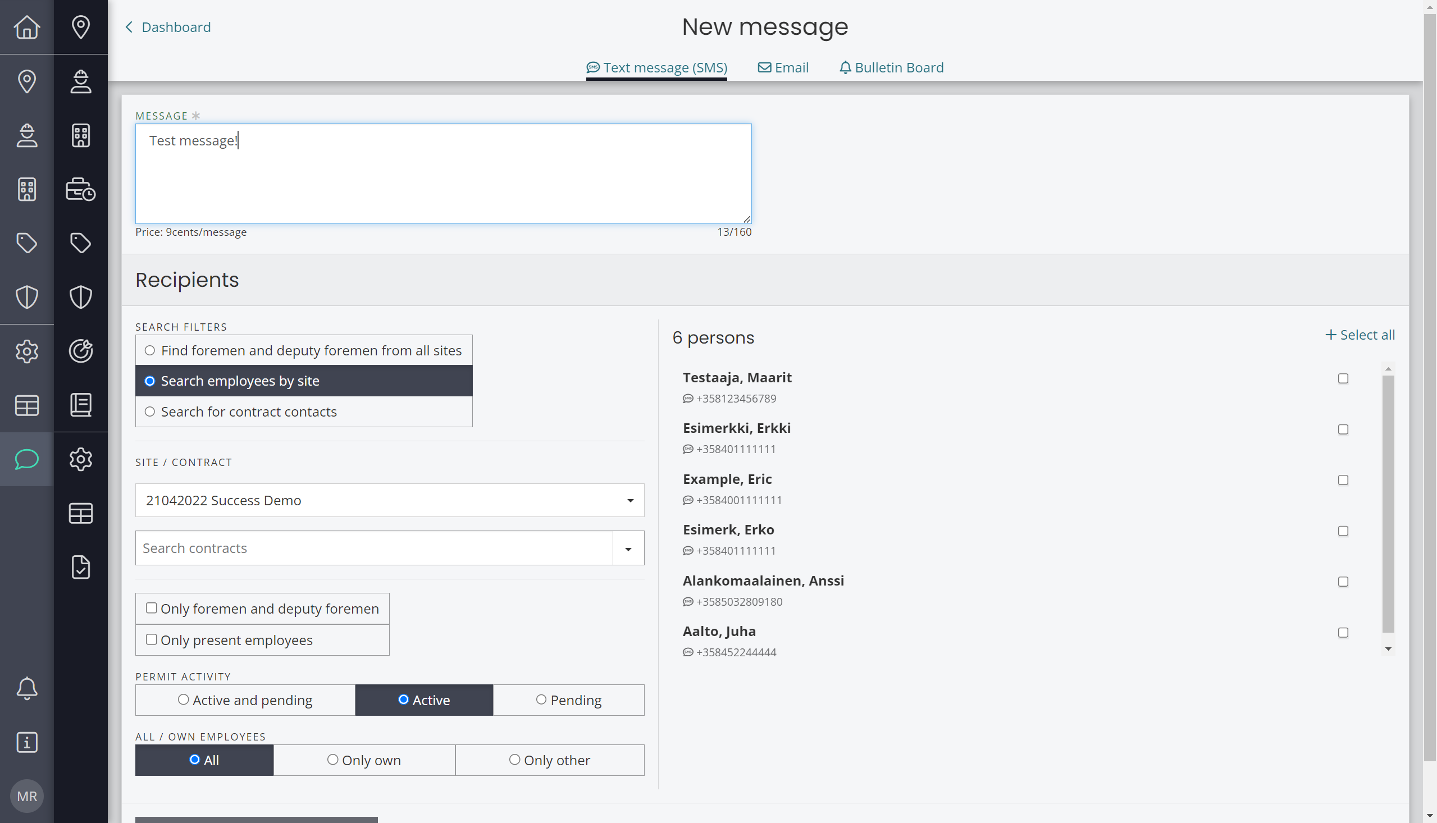Click the tag icon in the second sidebar column
The image size is (1437, 823).
click(81, 243)
